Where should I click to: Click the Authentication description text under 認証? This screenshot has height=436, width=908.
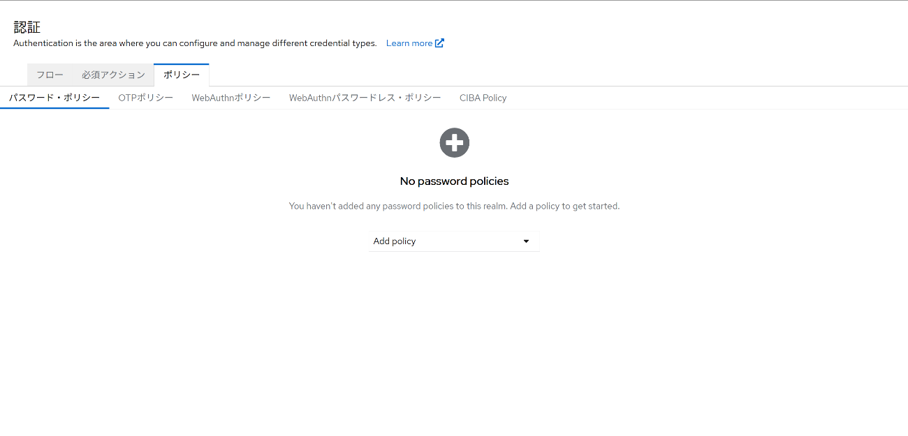click(x=195, y=43)
